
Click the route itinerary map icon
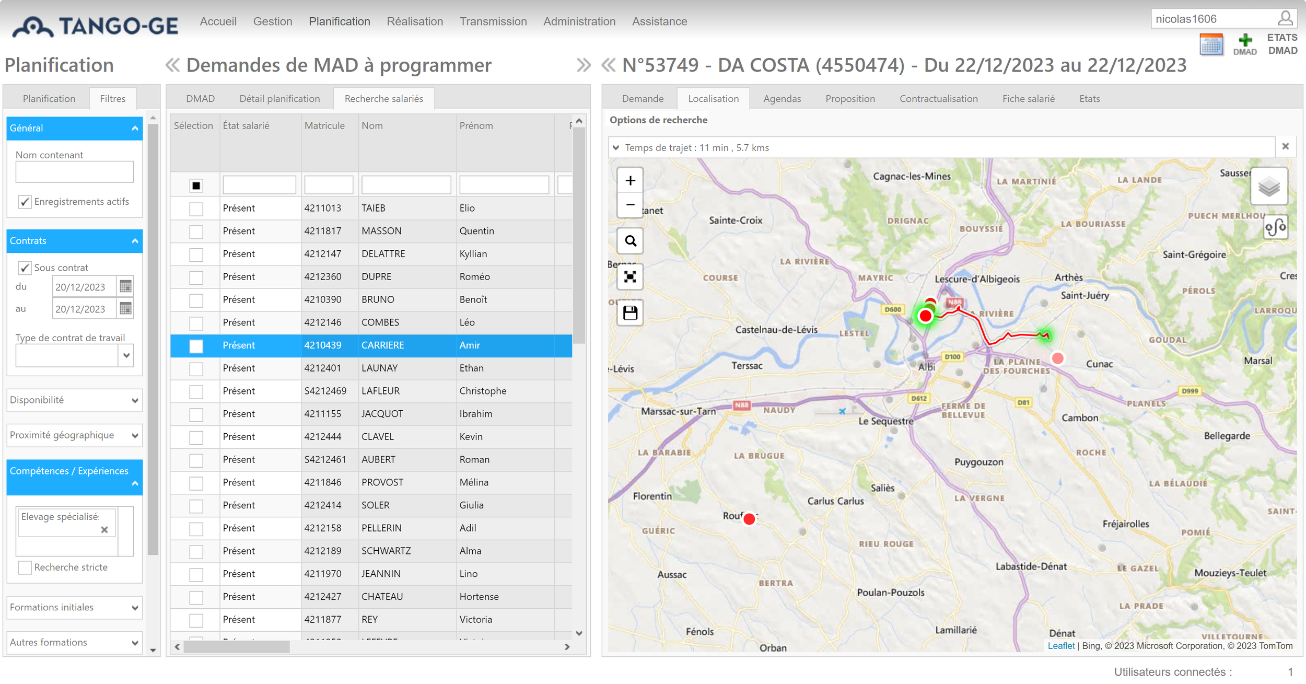[x=1275, y=227]
